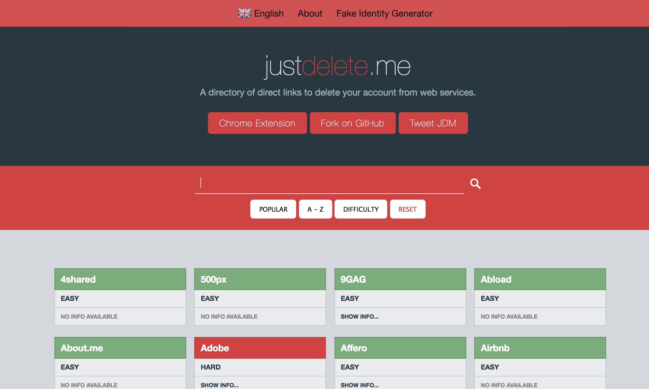
Task: Open Fake Identity Generator link
Action: (384, 13)
